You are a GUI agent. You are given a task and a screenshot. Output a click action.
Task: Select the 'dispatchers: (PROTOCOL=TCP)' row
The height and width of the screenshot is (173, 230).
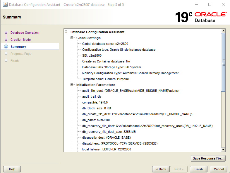(120, 144)
